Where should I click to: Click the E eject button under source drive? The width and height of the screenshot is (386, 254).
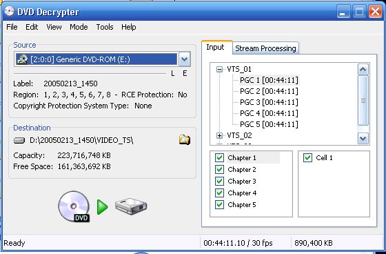point(185,73)
